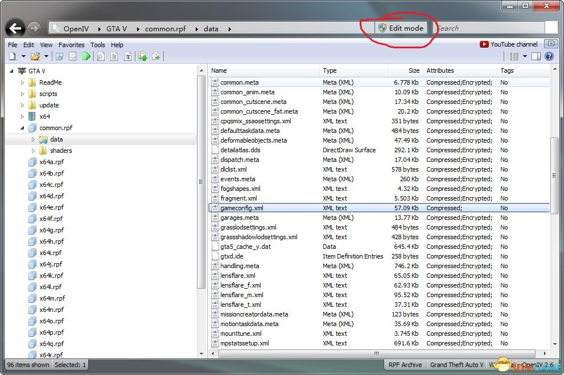The width and height of the screenshot is (564, 375).
Task: Go back with the black arrow button
Action: pyautogui.click(x=15, y=28)
